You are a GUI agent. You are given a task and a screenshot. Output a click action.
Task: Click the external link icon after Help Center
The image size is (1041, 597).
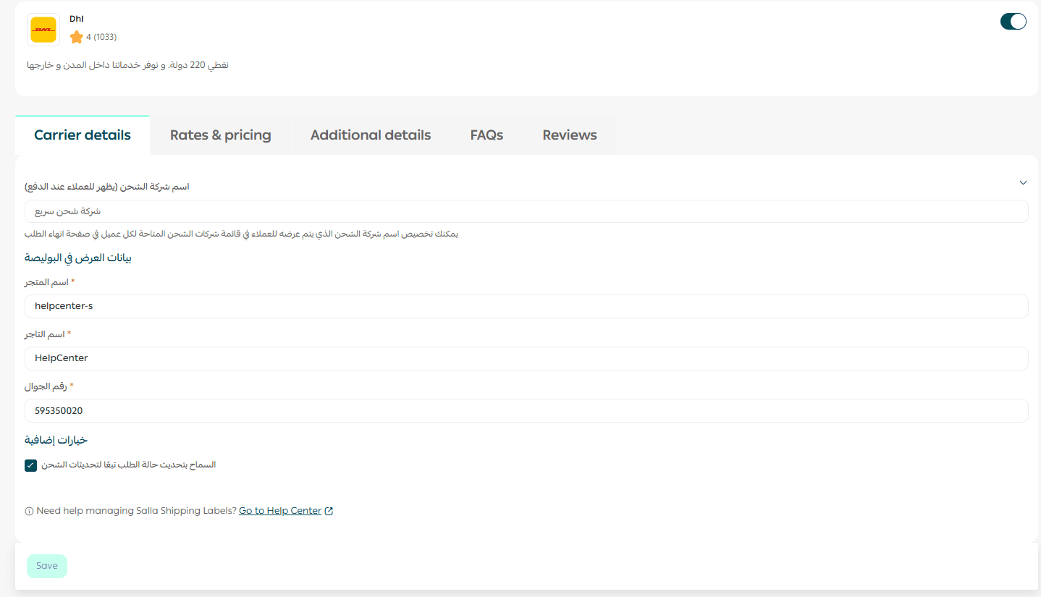(329, 511)
